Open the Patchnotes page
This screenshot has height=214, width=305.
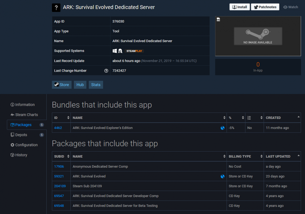265,7
